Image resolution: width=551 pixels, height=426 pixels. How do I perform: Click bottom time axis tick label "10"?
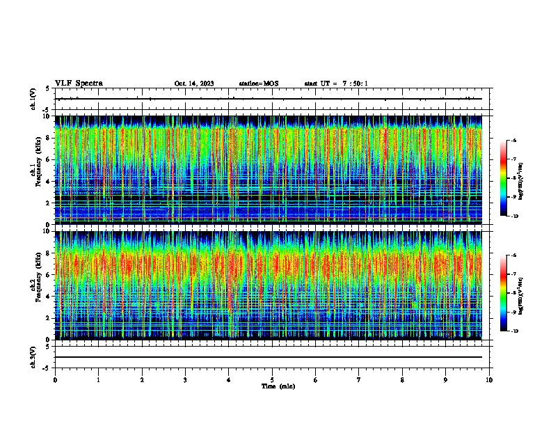(x=489, y=380)
